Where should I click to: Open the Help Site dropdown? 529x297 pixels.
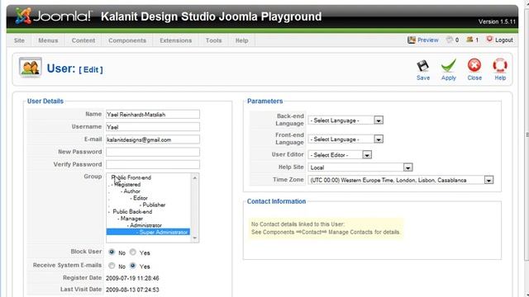tap(360, 167)
